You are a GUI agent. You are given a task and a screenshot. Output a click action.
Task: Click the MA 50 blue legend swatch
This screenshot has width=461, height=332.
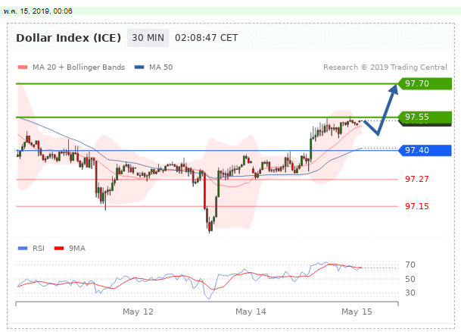point(139,67)
